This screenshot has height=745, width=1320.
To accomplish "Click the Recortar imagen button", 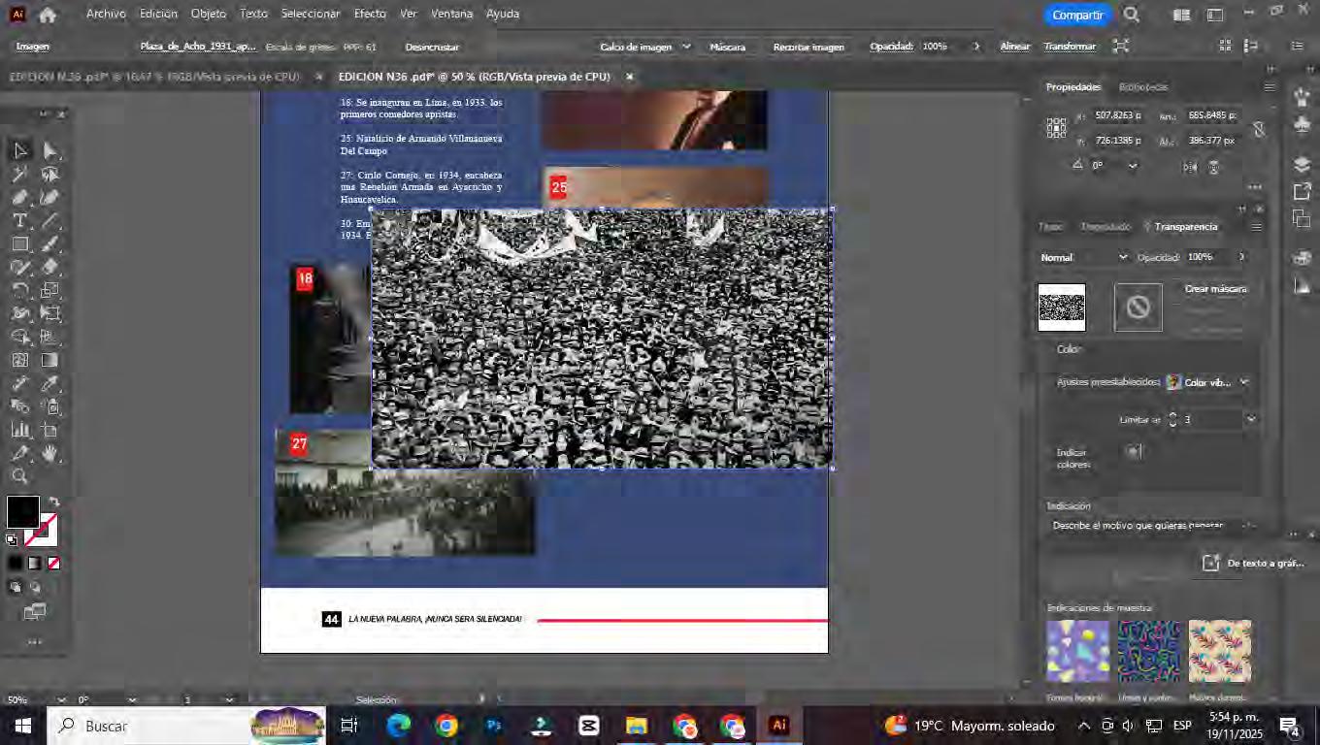I will (x=808, y=47).
